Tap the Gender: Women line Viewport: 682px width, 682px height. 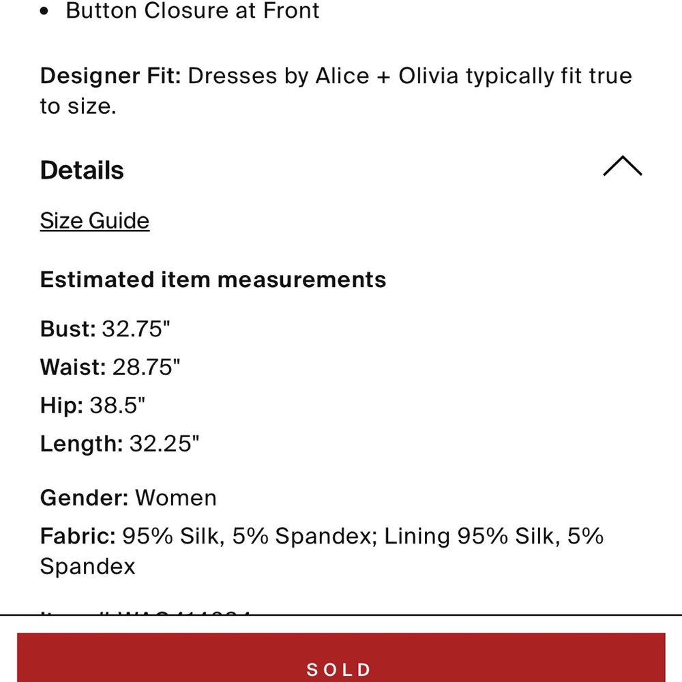[128, 498]
